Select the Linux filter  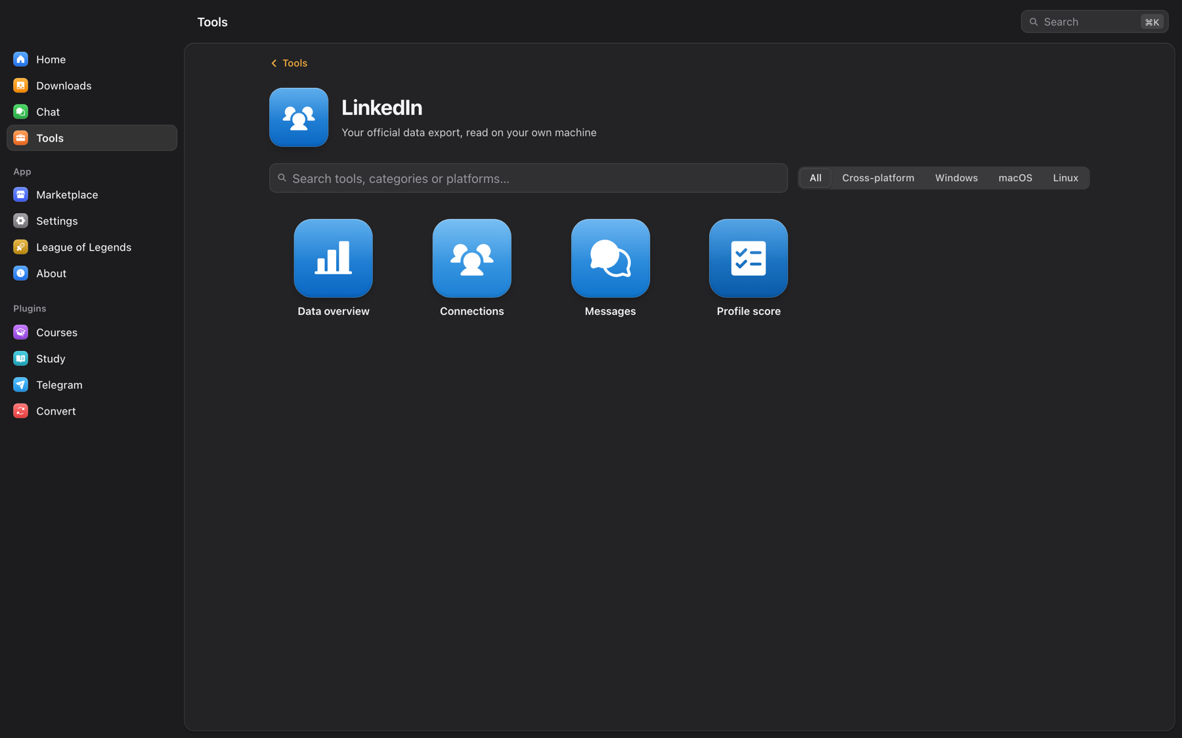click(x=1065, y=178)
